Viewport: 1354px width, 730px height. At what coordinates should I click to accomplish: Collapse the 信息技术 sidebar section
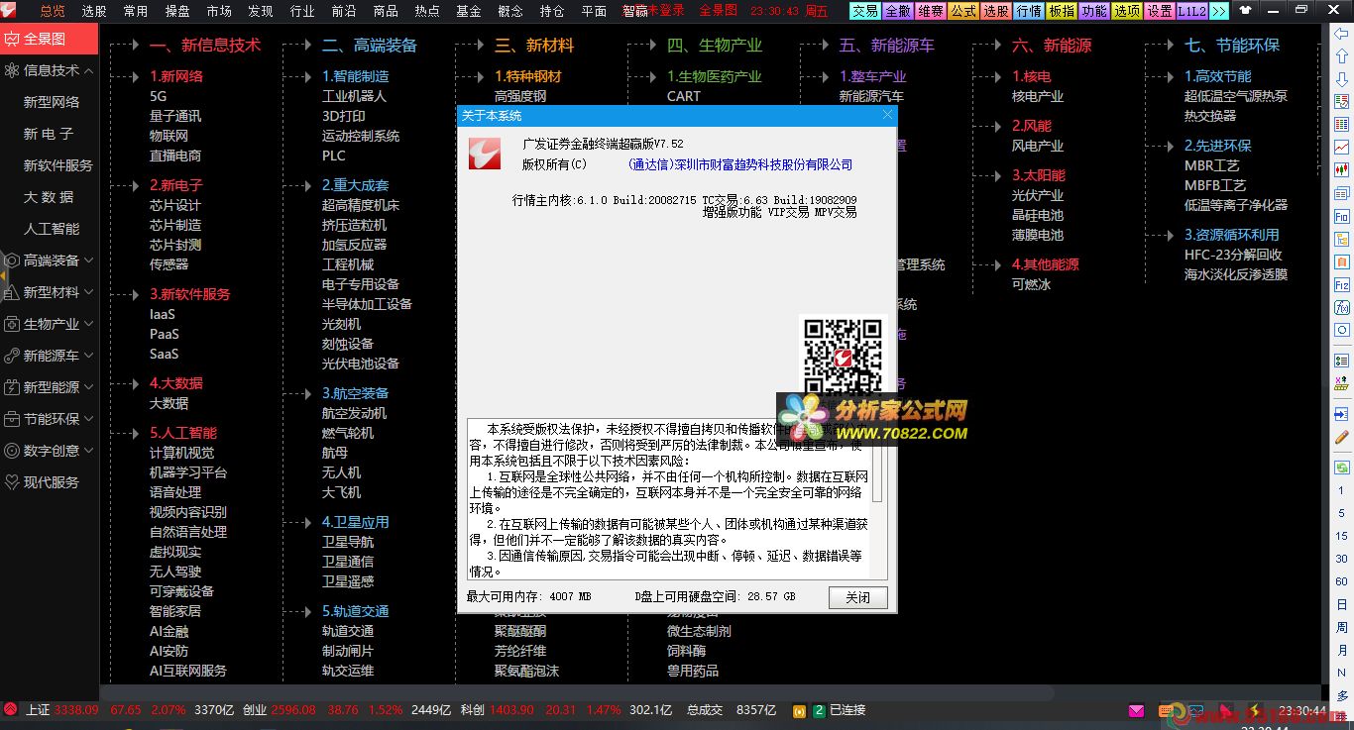89,70
